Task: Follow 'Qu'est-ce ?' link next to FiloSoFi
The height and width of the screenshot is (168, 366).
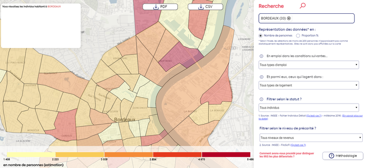Action: 298,145
